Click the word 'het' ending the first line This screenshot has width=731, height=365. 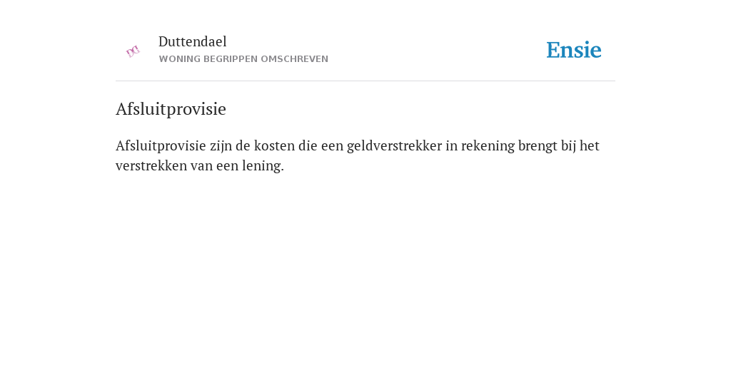pos(589,145)
